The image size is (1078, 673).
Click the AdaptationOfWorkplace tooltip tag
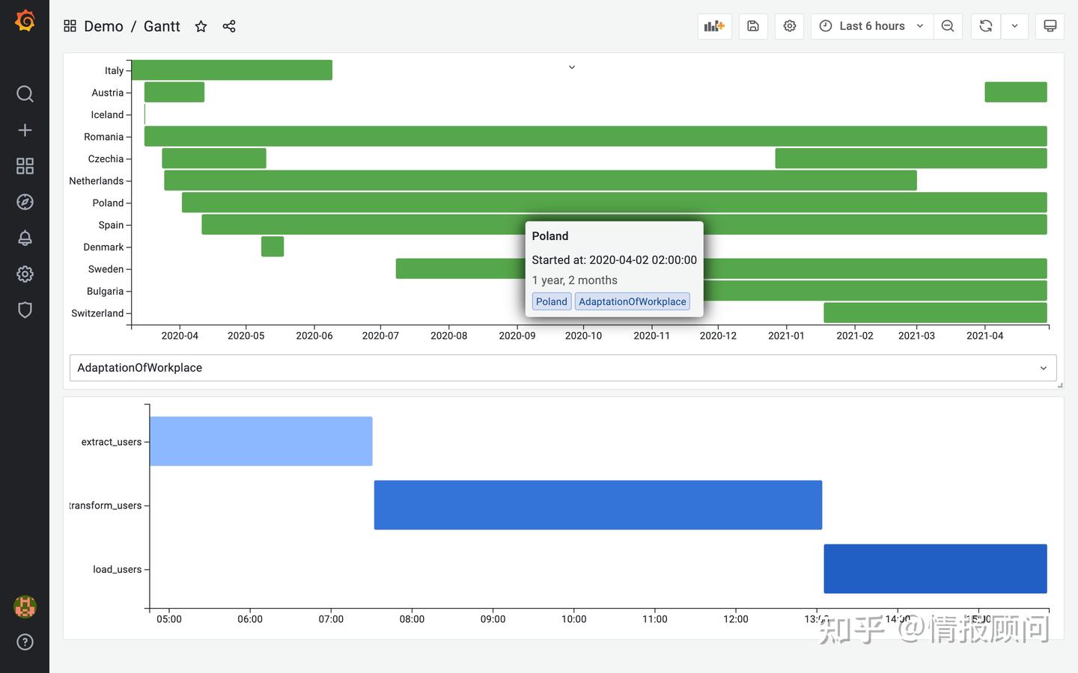point(632,301)
